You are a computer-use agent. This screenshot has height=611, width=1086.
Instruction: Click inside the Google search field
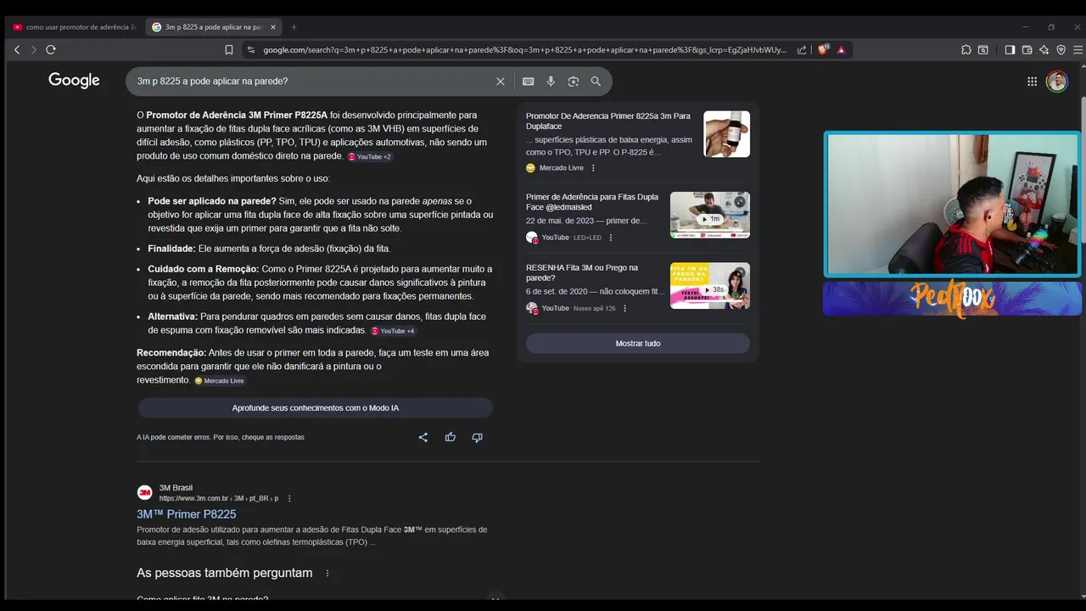click(310, 81)
